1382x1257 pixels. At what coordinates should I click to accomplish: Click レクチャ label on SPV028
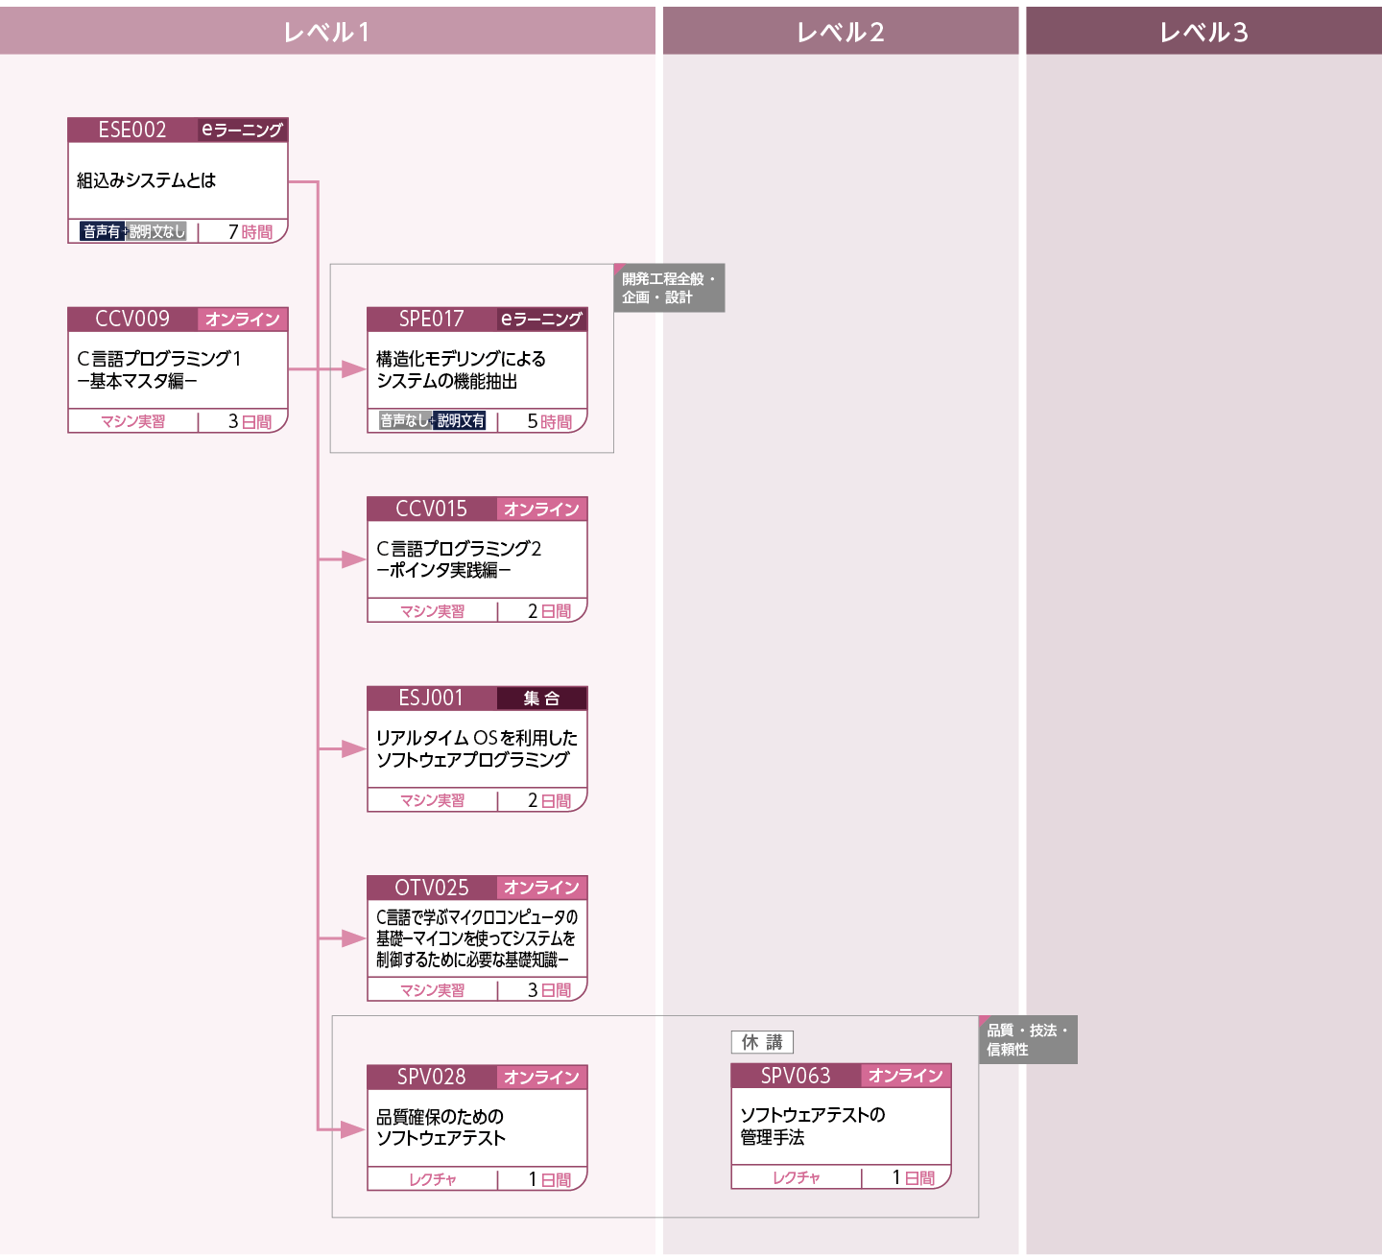click(x=432, y=1179)
